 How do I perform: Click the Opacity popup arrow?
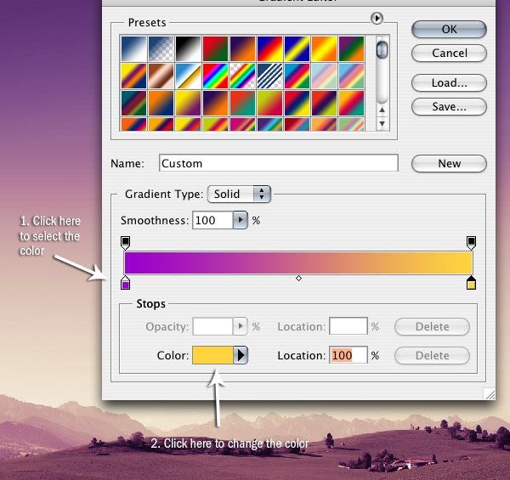coord(241,326)
